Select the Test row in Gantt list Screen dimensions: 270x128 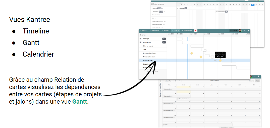tap(153, 50)
